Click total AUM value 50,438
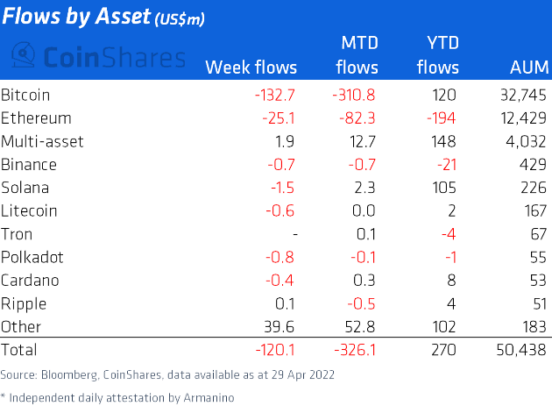The height and width of the screenshot is (406, 552). pos(521,350)
